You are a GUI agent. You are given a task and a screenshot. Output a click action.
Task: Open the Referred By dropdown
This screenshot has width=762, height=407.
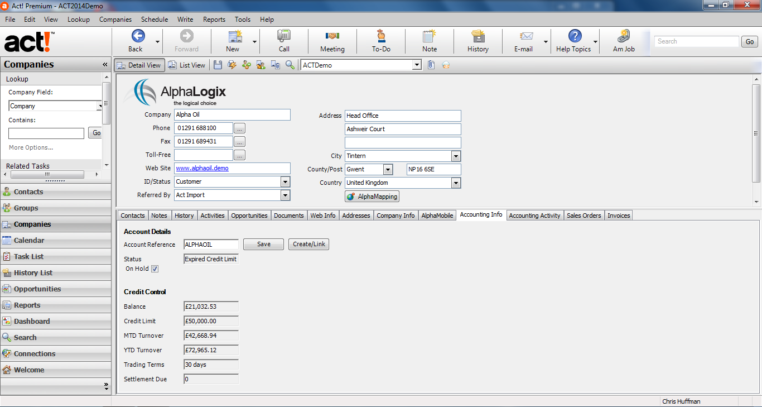[285, 195]
